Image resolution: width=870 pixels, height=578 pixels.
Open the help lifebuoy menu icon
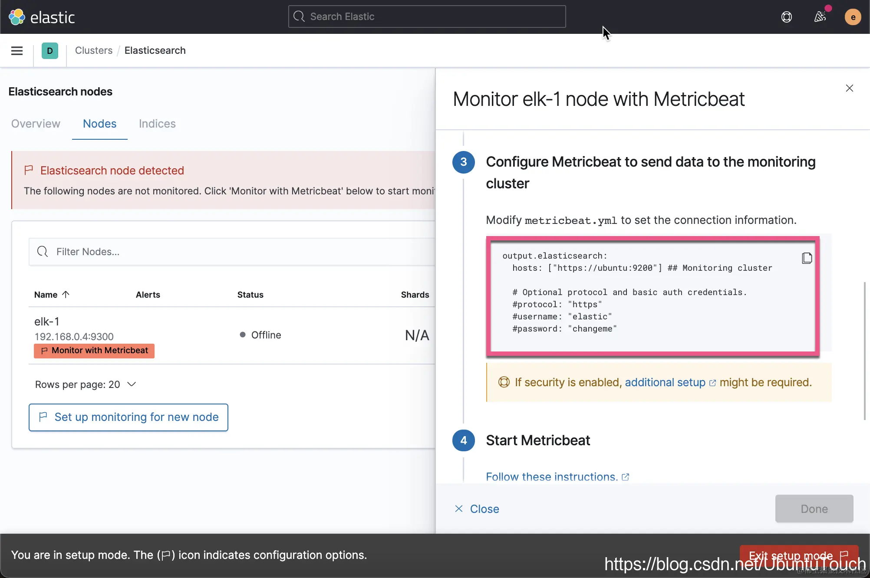(786, 17)
